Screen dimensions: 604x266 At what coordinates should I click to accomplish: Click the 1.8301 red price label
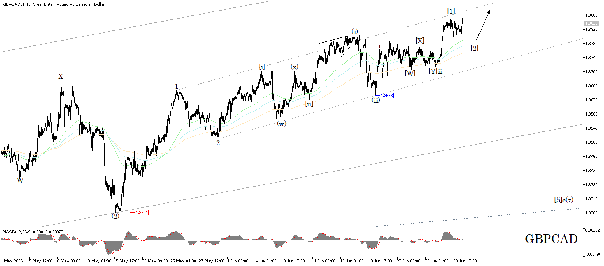(x=141, y=212)
